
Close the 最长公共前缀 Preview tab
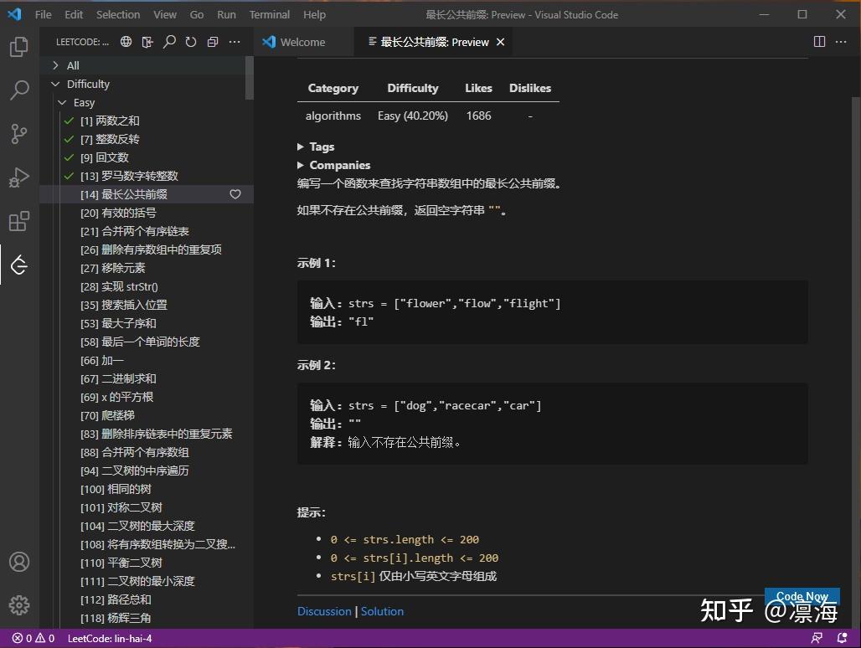click(500, 42)
